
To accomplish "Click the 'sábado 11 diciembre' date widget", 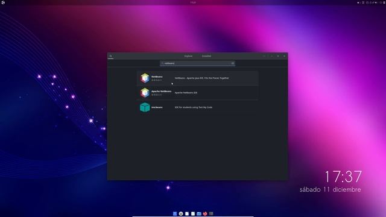I will tap(330, 189).
